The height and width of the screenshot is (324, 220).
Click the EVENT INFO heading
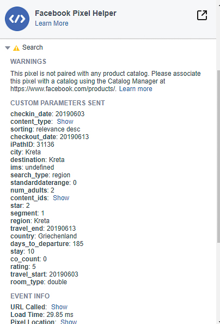[30, 296]
